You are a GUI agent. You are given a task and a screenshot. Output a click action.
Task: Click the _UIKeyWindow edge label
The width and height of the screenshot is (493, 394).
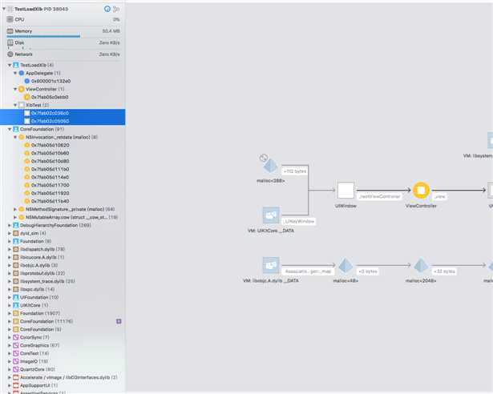point(299,221)
